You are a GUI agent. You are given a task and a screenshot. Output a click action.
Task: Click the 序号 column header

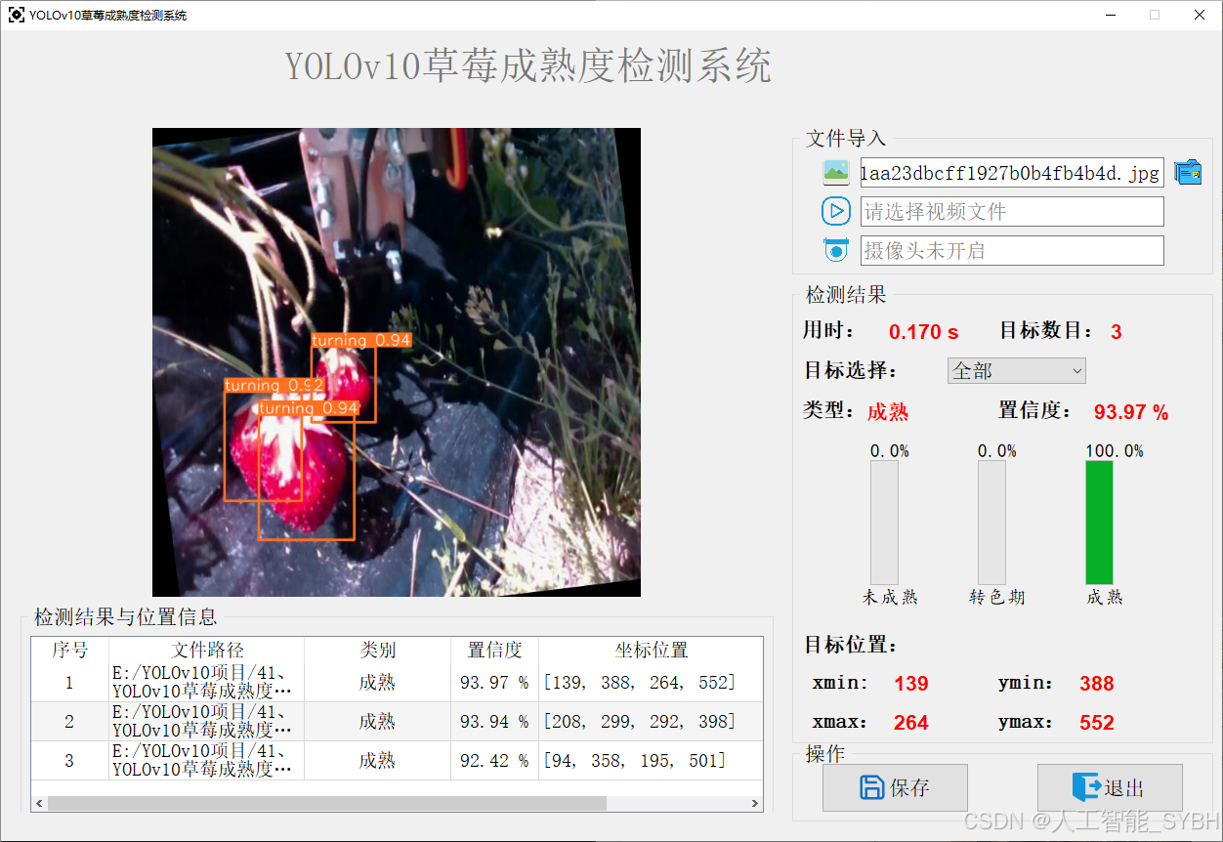pos(69,650)
